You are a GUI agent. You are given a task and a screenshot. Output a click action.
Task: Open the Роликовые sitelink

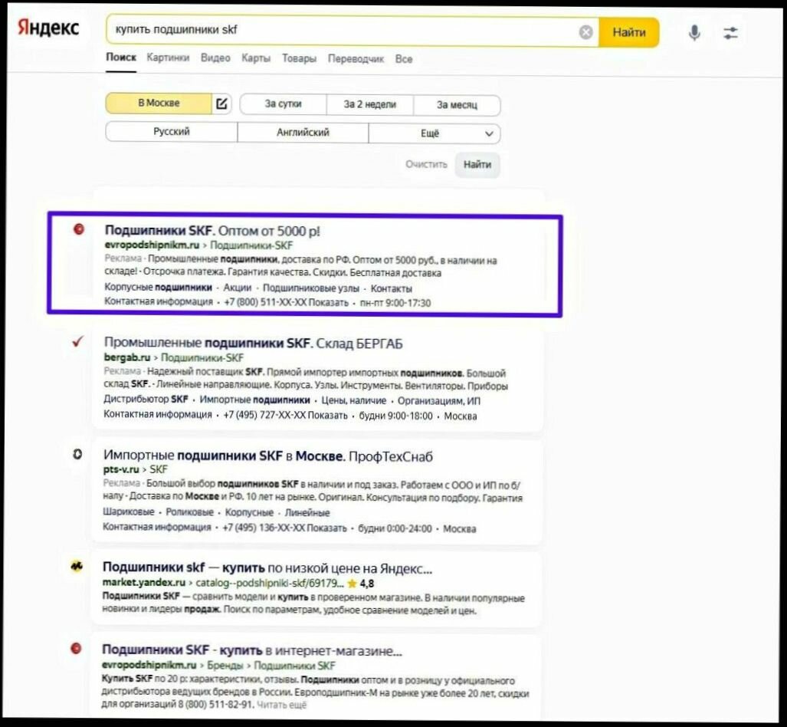pos(190,512)
